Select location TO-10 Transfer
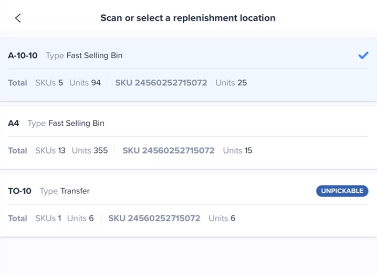377x275 pixels. coord(188,205)
